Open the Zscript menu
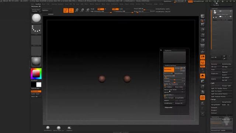236x133 pixels. [162, 4]
